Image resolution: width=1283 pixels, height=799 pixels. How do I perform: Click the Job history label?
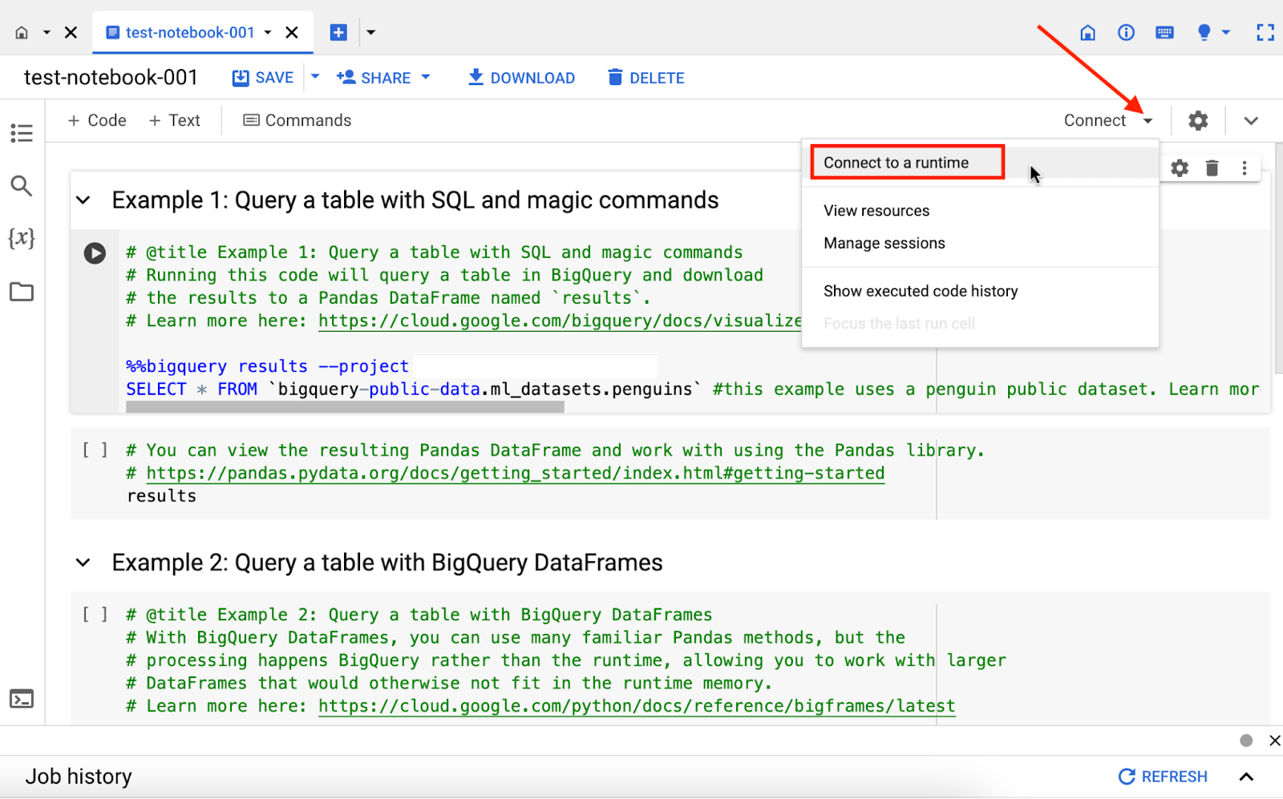pyautogui.click(x=79, y=777)
